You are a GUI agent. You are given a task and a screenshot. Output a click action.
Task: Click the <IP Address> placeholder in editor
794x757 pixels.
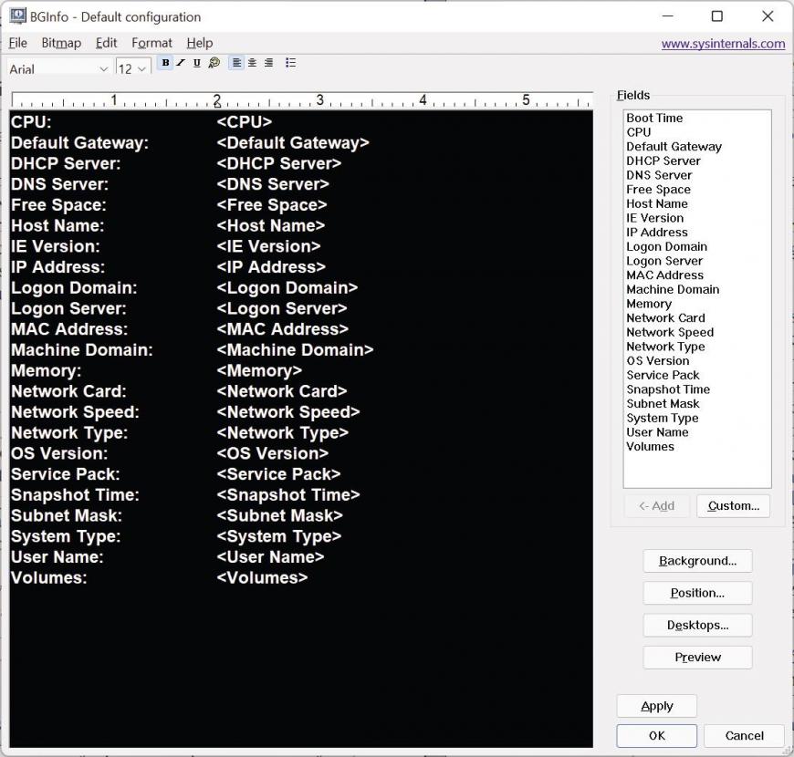pyautogui.click(x=271, y=267)
